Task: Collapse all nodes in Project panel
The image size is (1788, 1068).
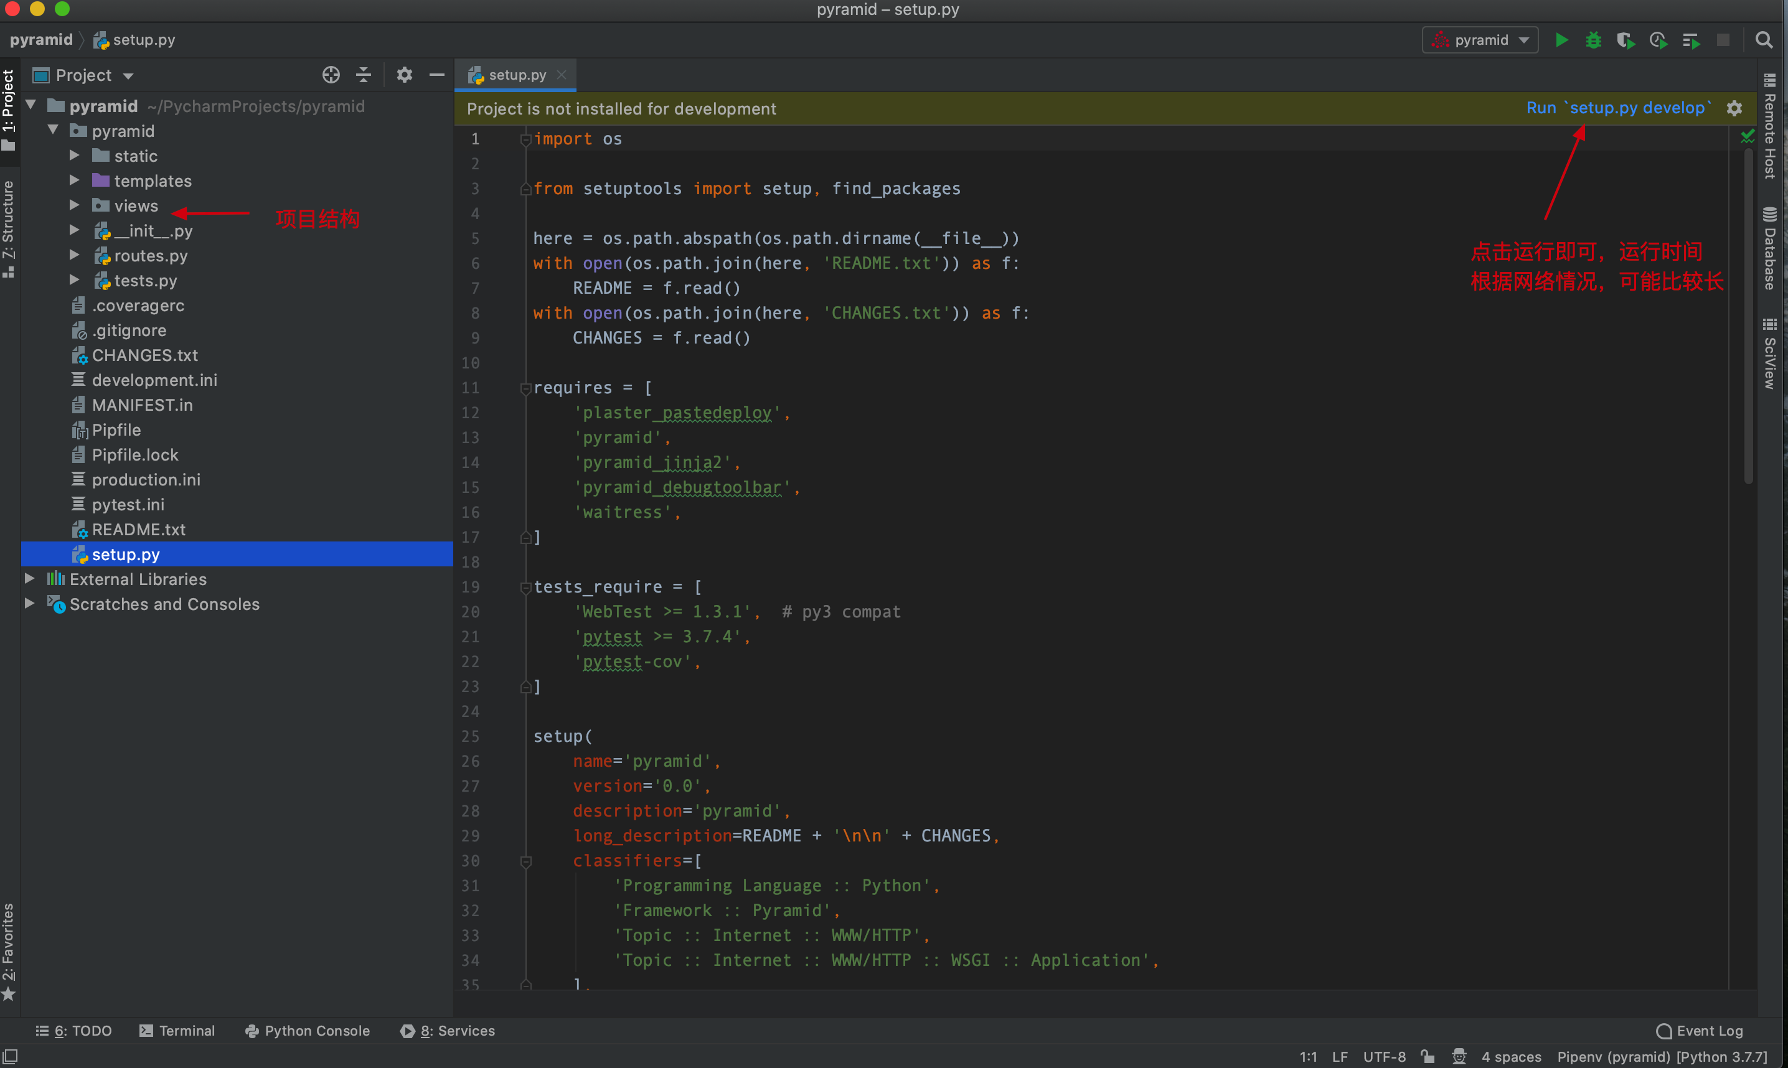Action: pos(364,75)
